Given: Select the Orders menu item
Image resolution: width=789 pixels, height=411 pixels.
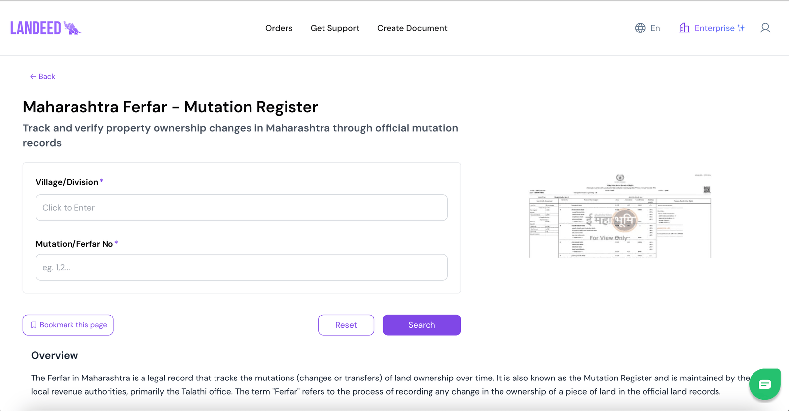Looking at the screenshot, I should pos(279,28).
